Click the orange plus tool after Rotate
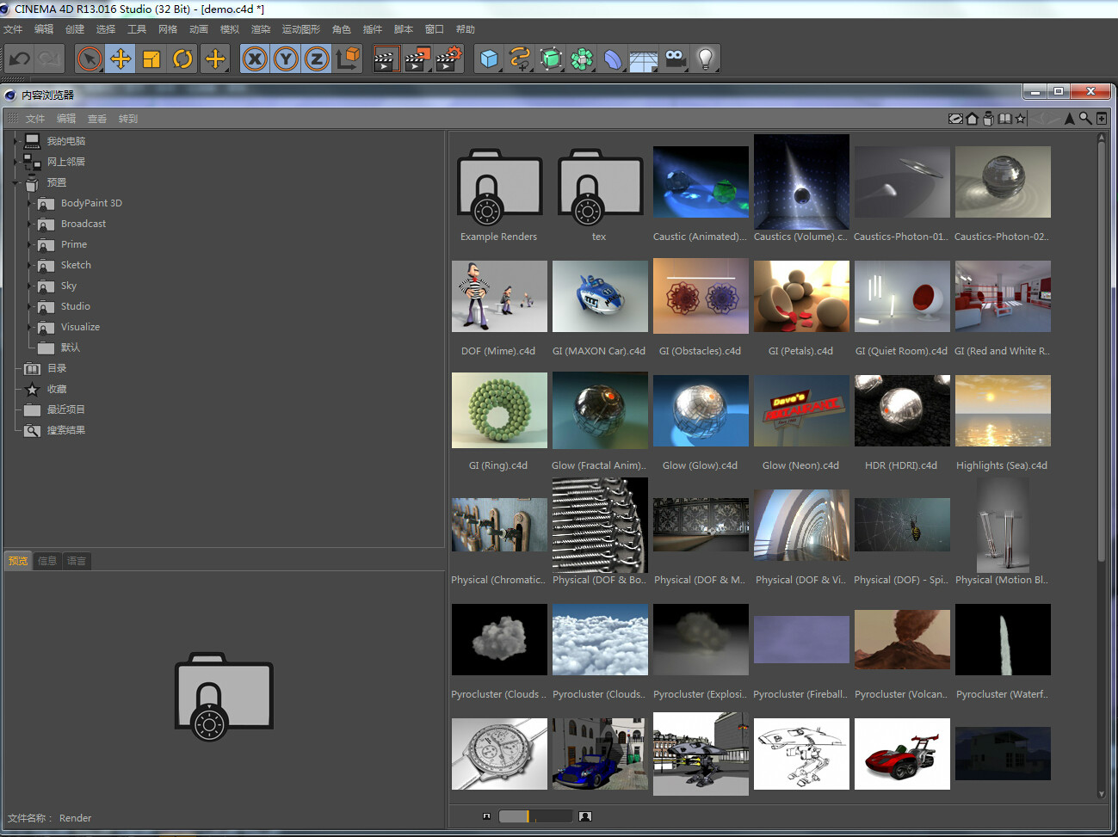1118x837 pixels. point(215,58)
